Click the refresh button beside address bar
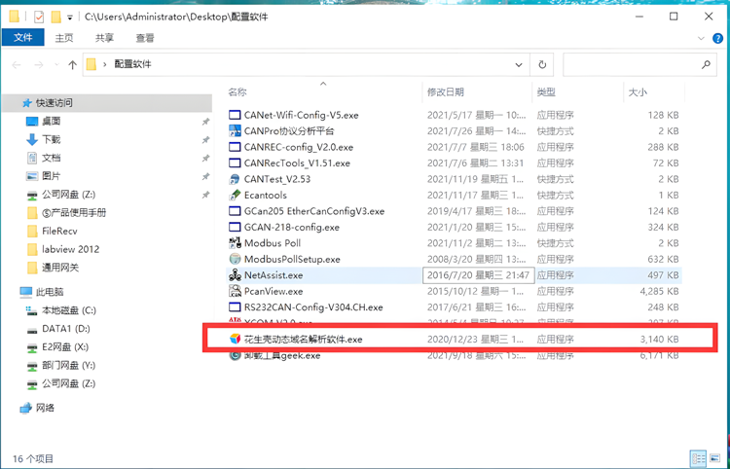The height and width of the screenshot is (469, 730). [x=542, y=65]
